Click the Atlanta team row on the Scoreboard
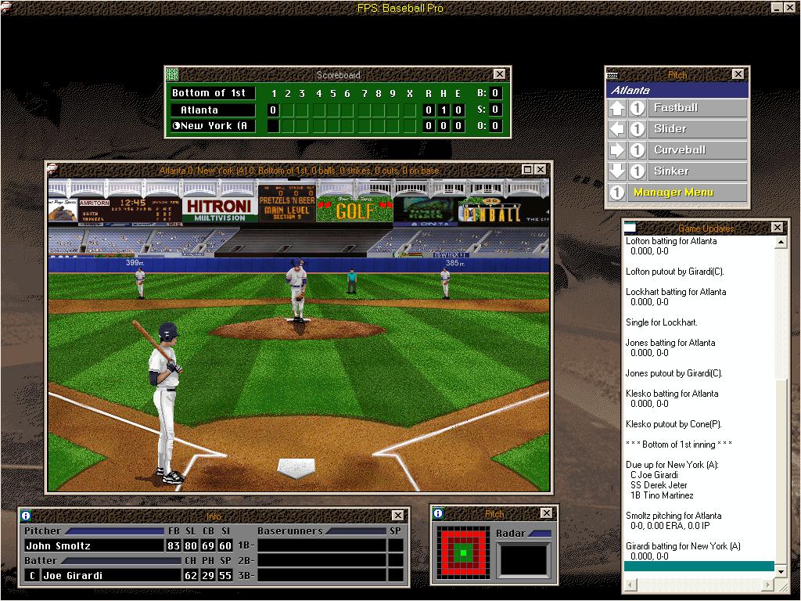 tap(213, 110)
